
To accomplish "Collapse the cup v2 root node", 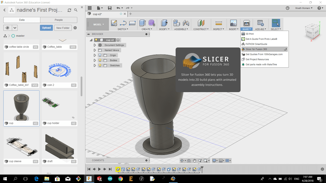I will click(91, 40).
